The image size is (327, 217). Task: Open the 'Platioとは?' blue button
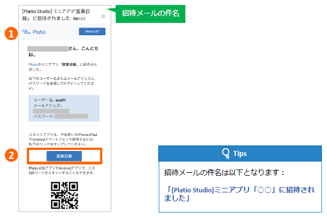(x=92, y=31)
